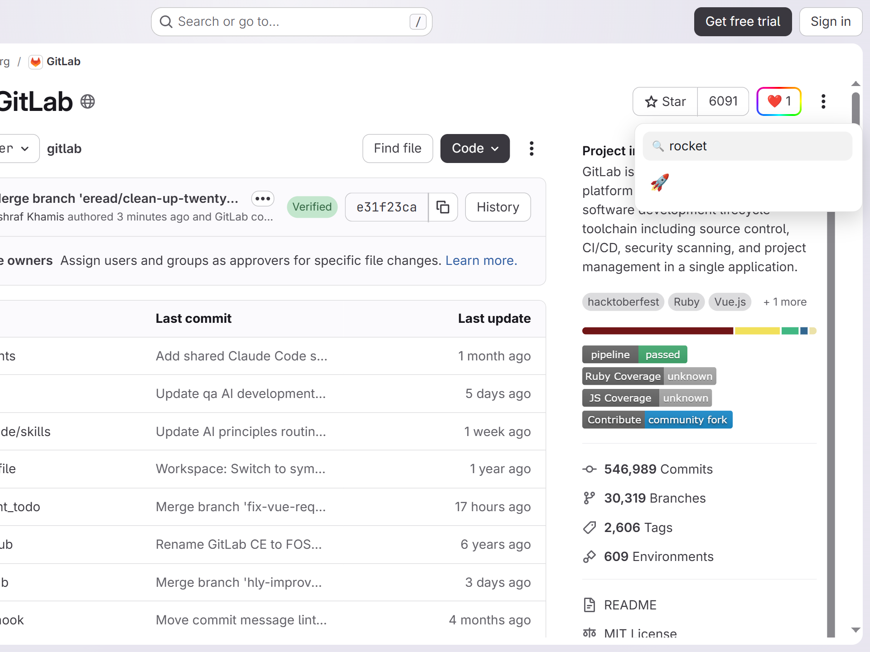Click the Verified badge

tap(312, 207)
